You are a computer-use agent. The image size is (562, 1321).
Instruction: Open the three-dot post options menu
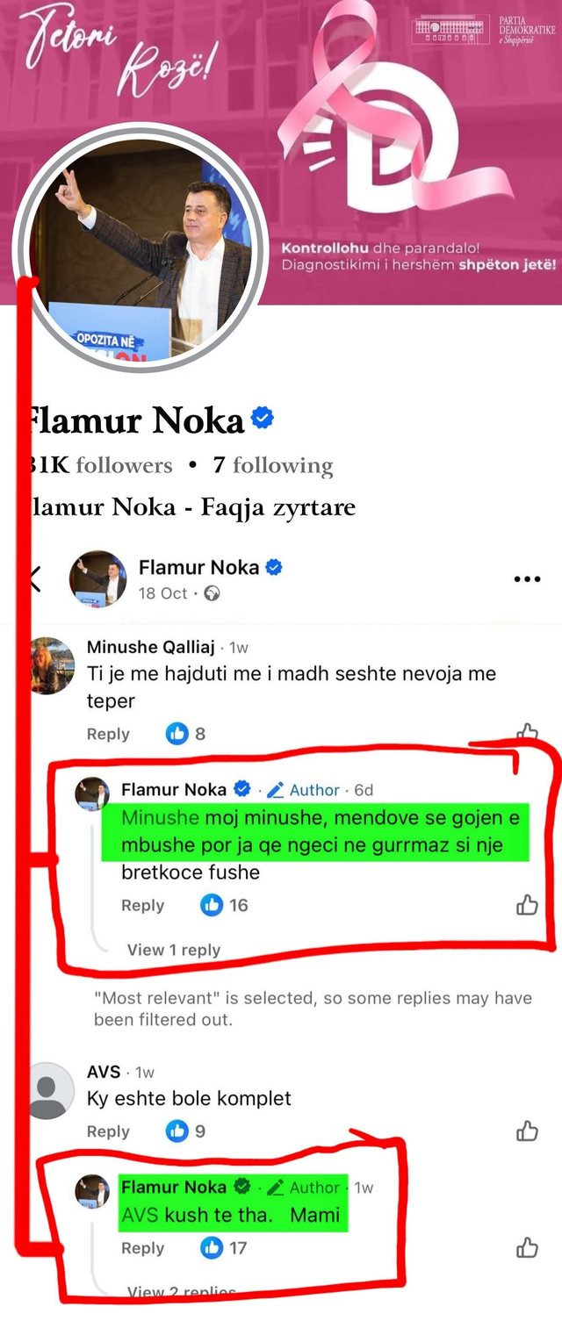point(527,579)
